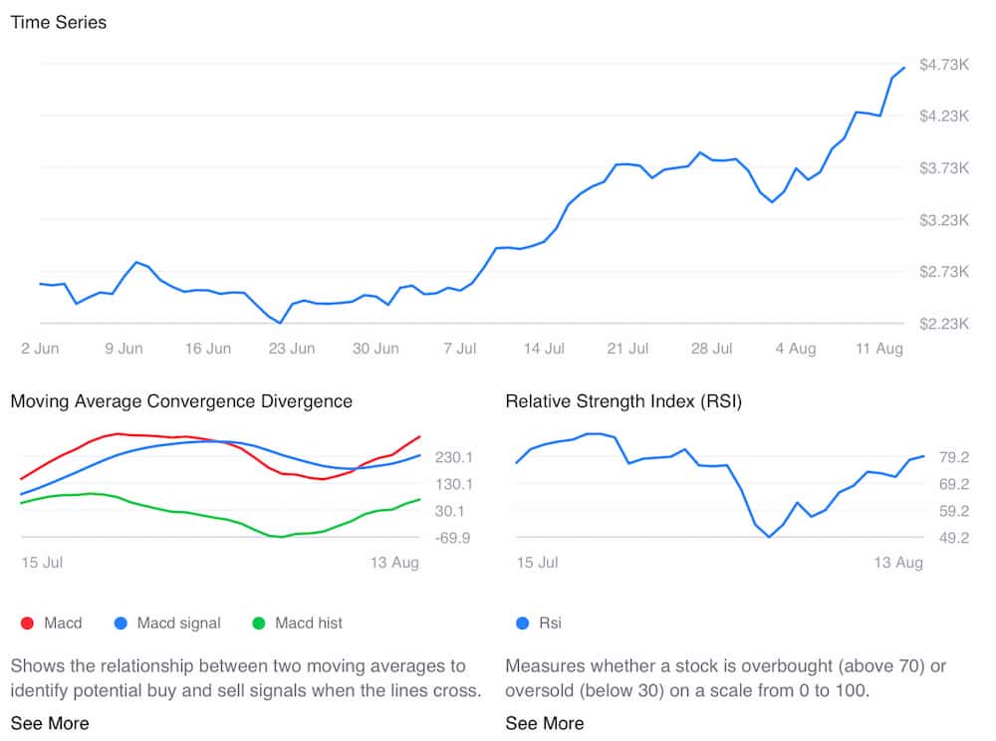Click the MACD description starting with Shows
The height and width of the screenshot is (741, 996).
238,677
